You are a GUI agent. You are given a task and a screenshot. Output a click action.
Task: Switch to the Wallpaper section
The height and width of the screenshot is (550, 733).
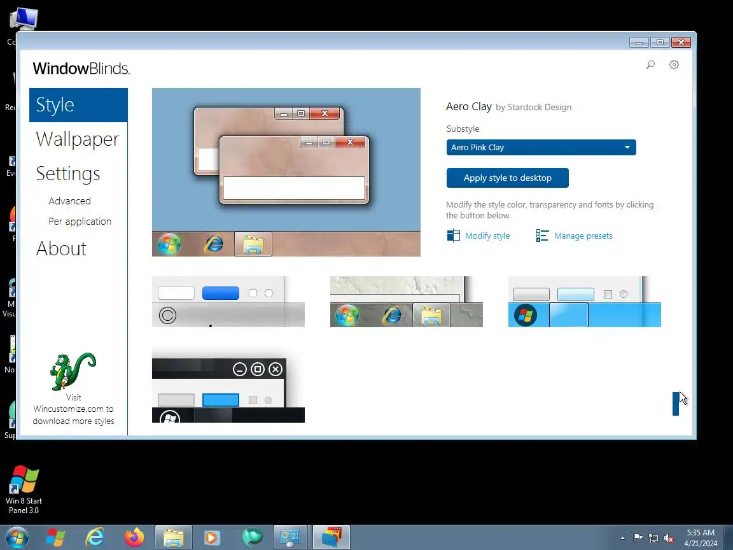pos(78,139)
